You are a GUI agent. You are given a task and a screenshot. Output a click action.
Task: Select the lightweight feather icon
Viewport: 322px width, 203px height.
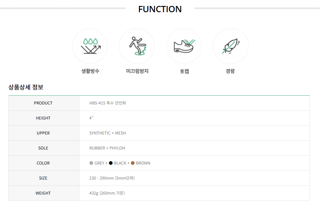(231, 46)
